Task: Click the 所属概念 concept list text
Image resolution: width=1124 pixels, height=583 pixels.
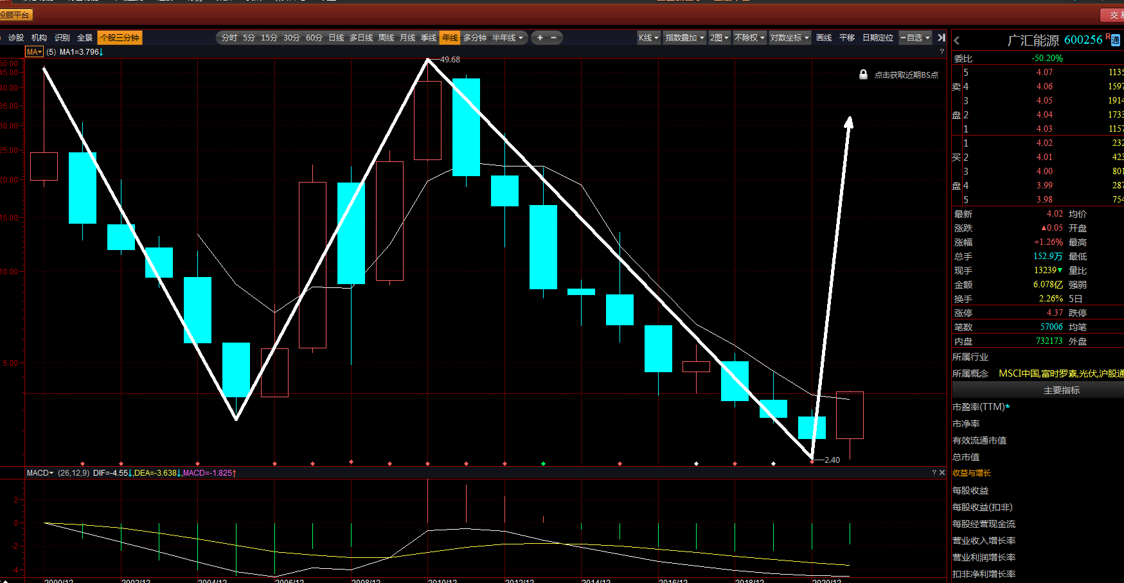Action: click(1061, 373)
